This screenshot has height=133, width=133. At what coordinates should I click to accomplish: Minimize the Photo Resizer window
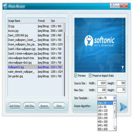117,6
